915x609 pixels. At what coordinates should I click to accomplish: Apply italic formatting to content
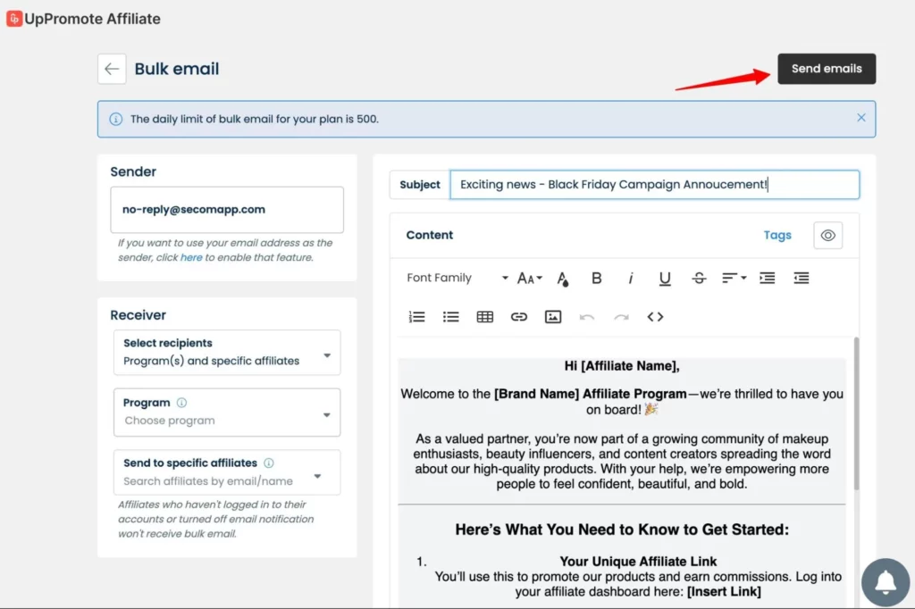pos(630,279)
